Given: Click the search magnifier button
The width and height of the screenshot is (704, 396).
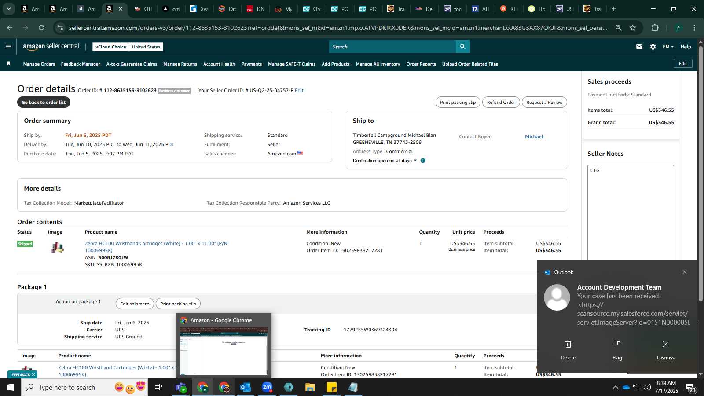Looking at the screenshot, I should pos(462,47).
